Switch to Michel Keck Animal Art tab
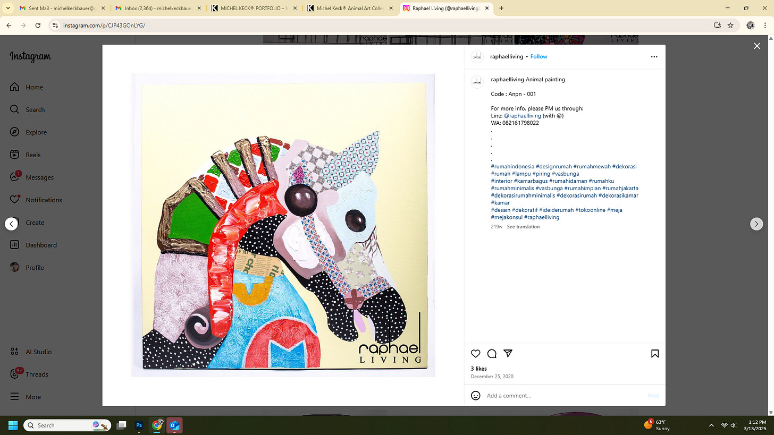Screen dimensions: 774x435 pyautogui.click(x=350, y=8)
